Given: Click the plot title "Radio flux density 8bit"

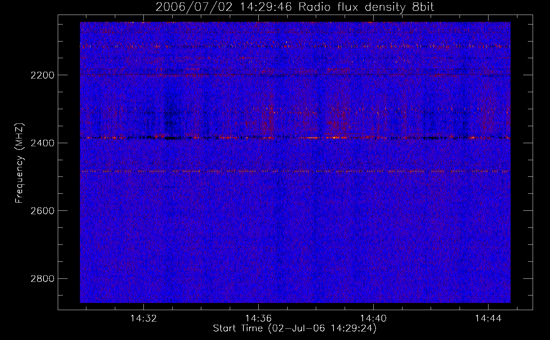Looking at the screenshot, I should tap(366, 7).
